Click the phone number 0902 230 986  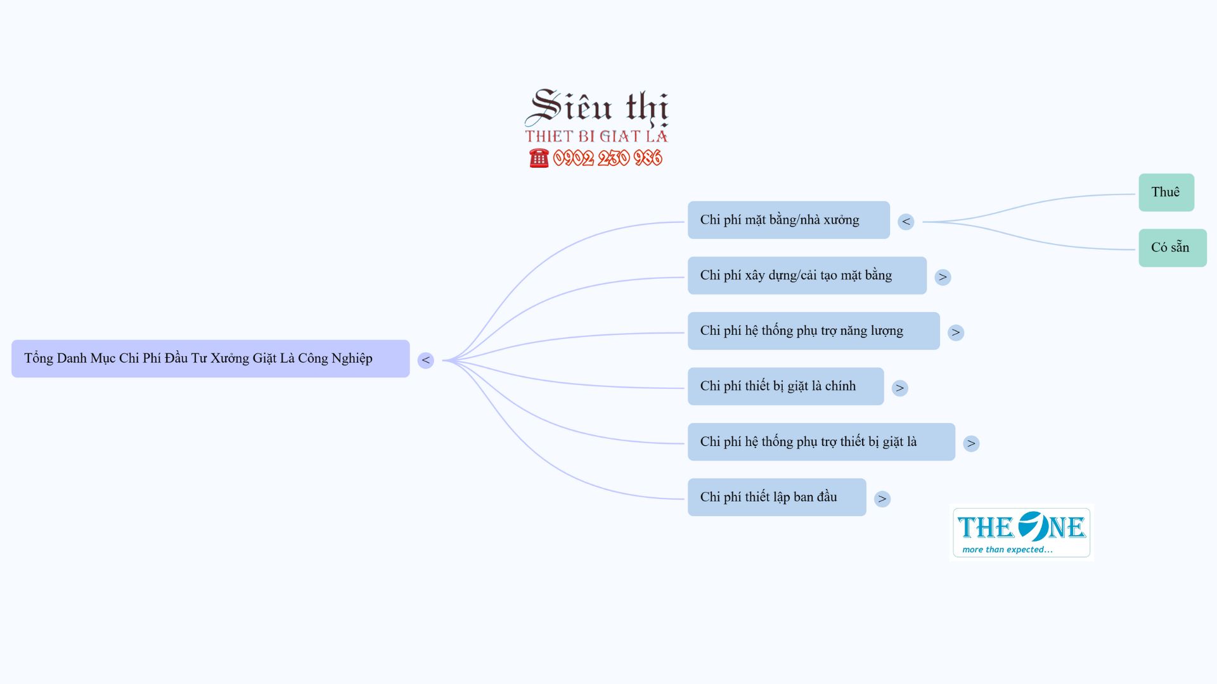(607, 158)
